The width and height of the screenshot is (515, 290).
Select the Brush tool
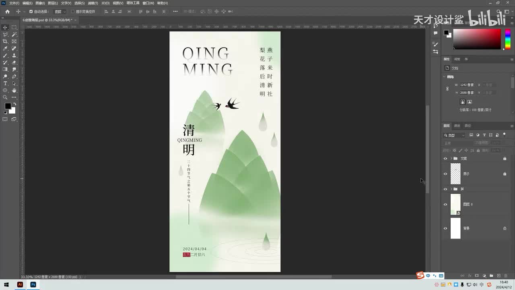click(5, 55)
